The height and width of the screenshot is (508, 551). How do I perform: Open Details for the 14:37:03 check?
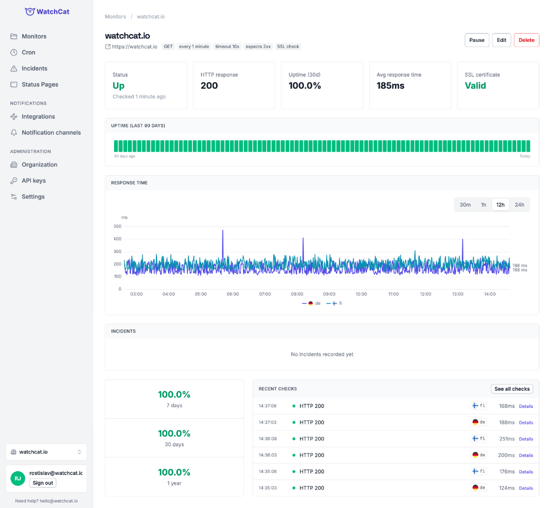[526, 423]
